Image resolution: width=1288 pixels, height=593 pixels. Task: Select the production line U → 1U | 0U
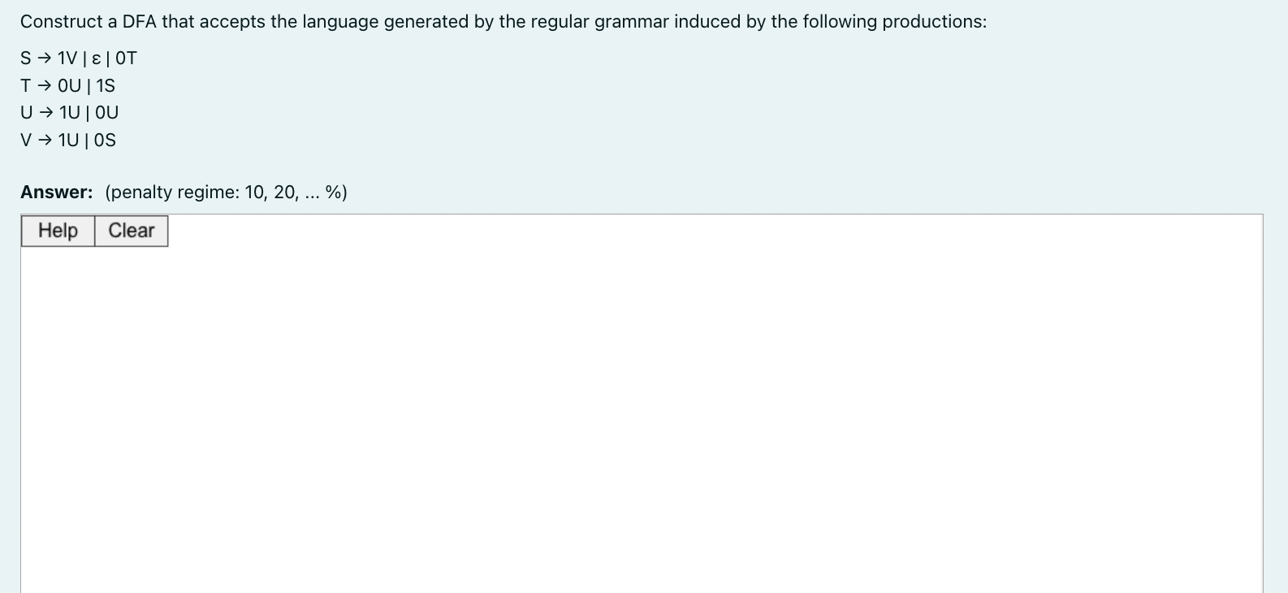70,112
